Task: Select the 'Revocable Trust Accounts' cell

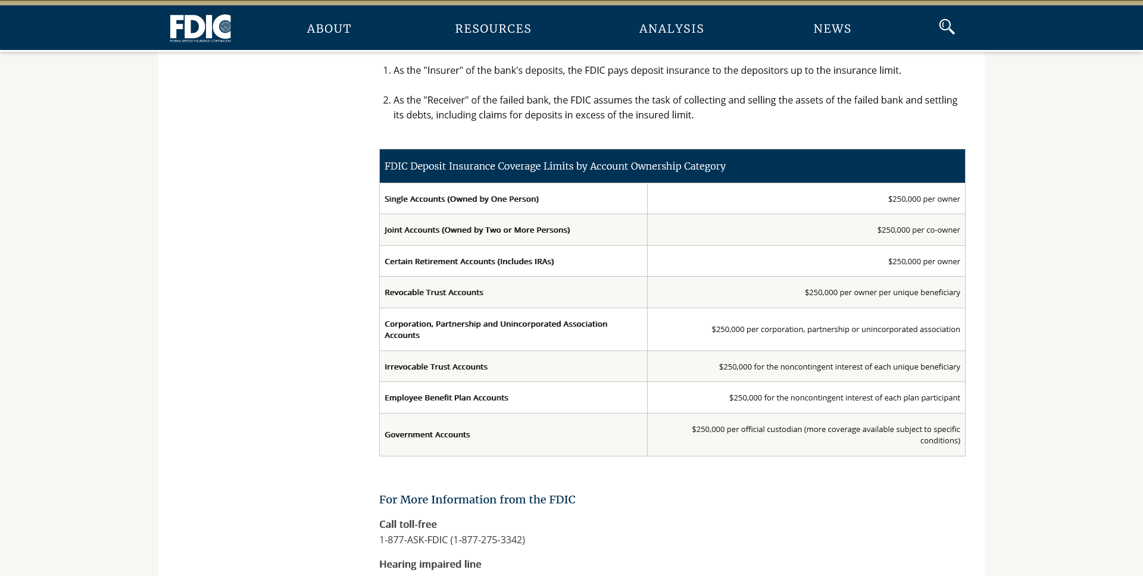Action: (513, 292)
